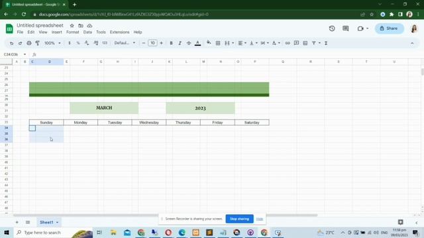Open the text color picker

click(x=197, y=43)
